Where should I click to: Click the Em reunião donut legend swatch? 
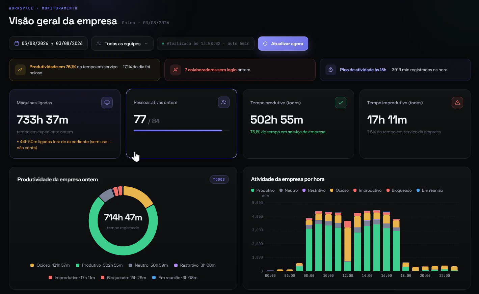[x=154, y=278]
